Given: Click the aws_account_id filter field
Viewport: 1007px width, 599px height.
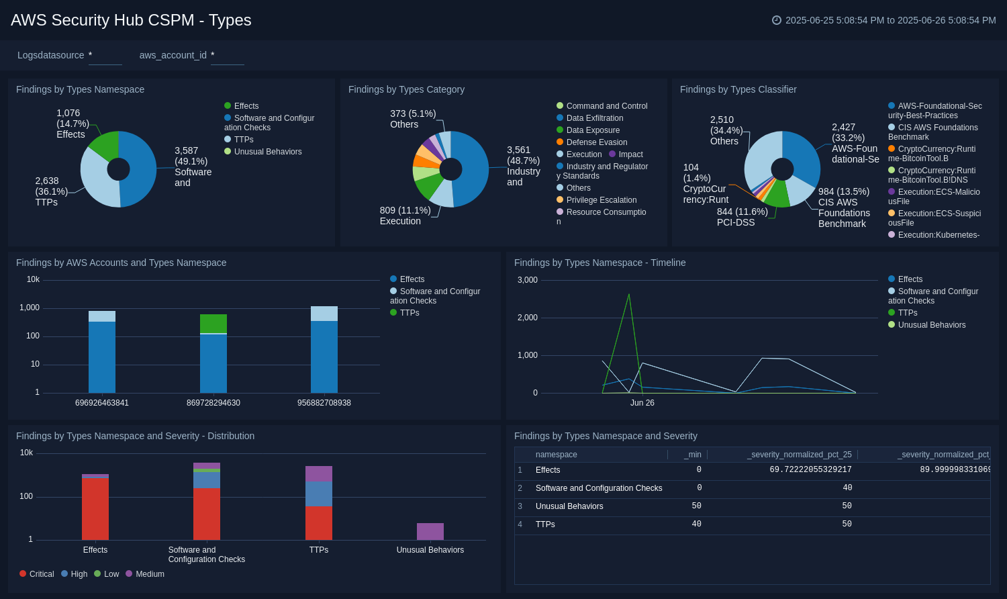Looking at the screenshot, I should (x=227, y=56).
